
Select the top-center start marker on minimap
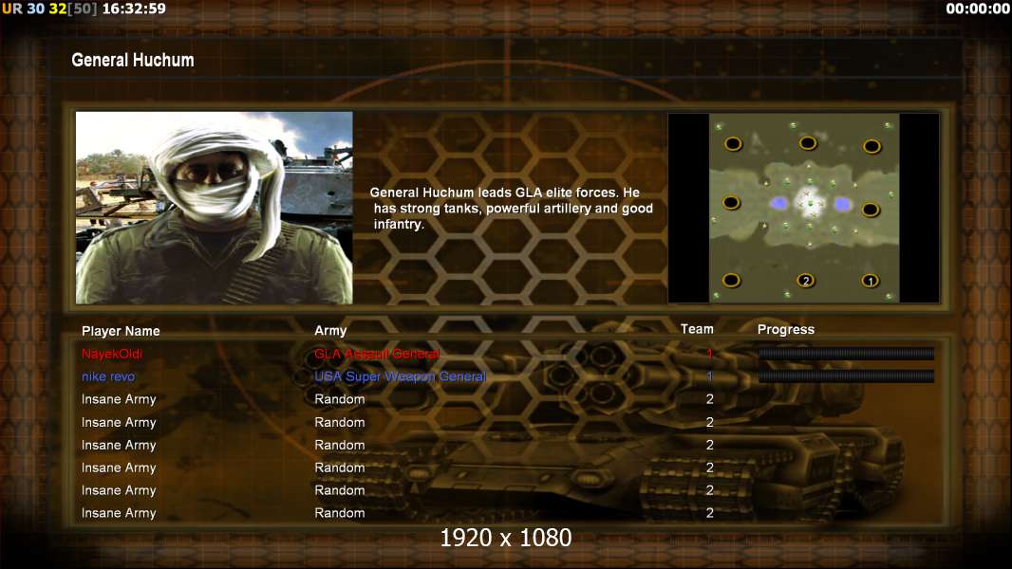pos(808,143)
